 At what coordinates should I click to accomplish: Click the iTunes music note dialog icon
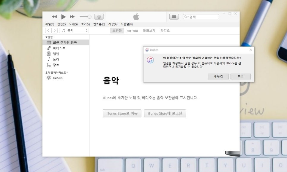pyautogui.click(x=150, y=60)
